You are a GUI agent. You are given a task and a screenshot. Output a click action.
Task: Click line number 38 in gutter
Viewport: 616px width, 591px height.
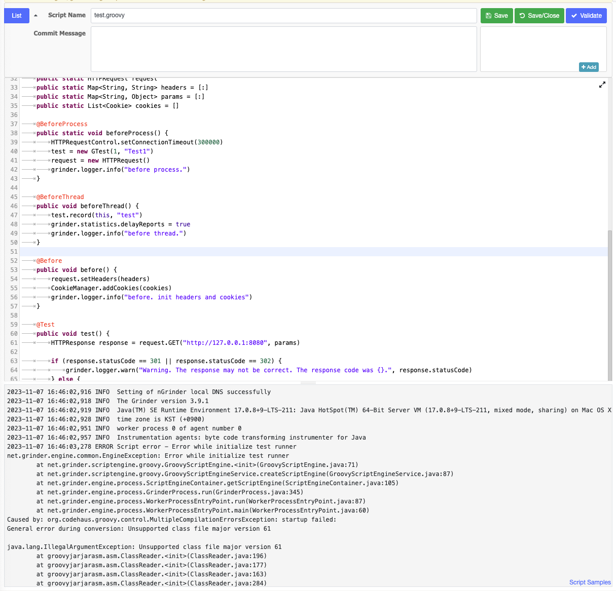tap(14, 133)
